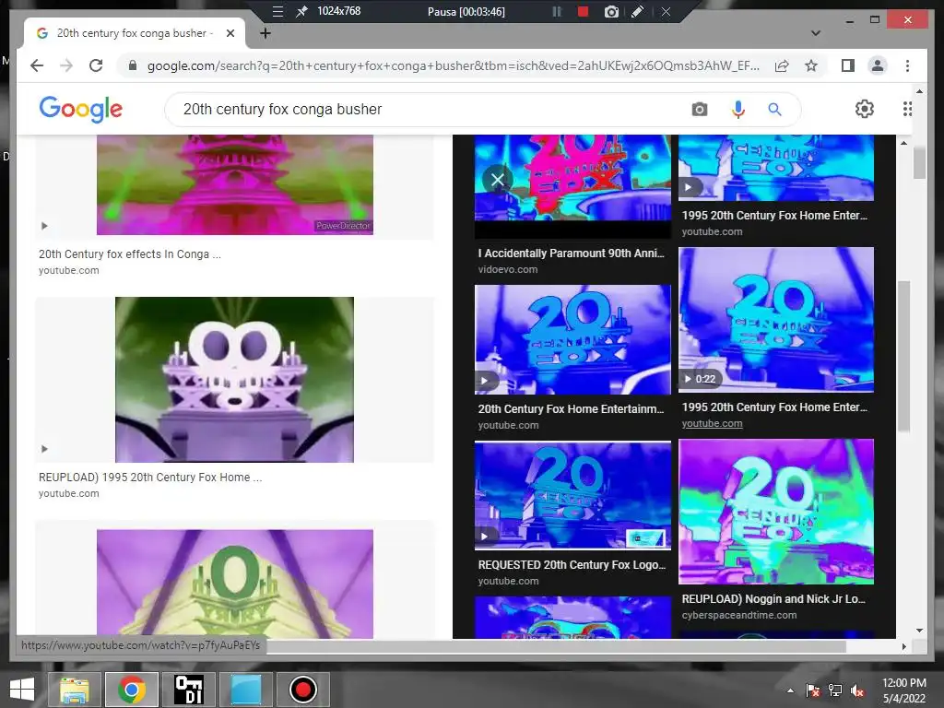Screen dimensions: 944x708
Task: Show hidden system tray icons
Action: coord(790,690)
